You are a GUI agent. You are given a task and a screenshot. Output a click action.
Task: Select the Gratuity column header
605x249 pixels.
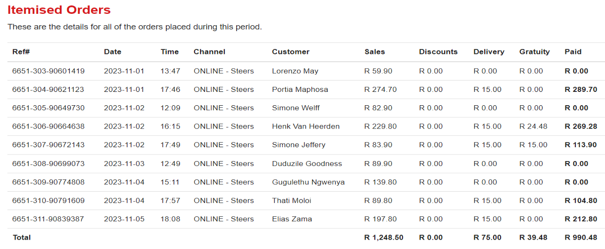(x=535, y=52)
